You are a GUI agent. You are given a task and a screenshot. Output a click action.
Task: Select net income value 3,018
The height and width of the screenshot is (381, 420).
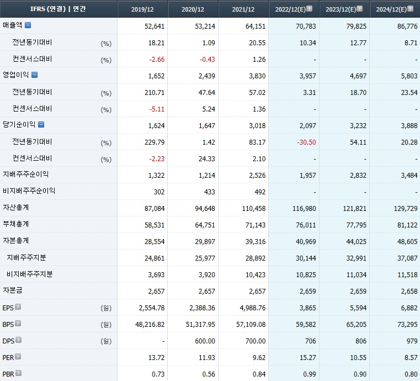click(257, 126)
